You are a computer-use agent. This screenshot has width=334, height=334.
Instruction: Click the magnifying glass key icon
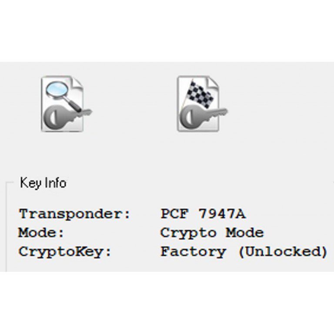click(x=64, y=104)
